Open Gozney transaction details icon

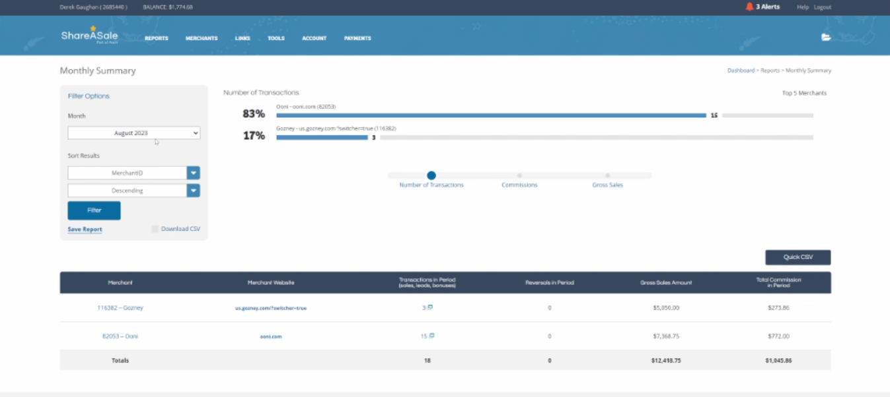click(x=430, y=307)
